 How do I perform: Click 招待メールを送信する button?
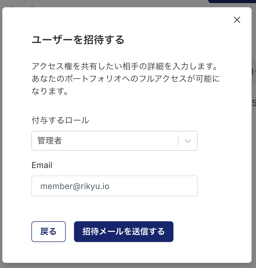tap(124, 231)
